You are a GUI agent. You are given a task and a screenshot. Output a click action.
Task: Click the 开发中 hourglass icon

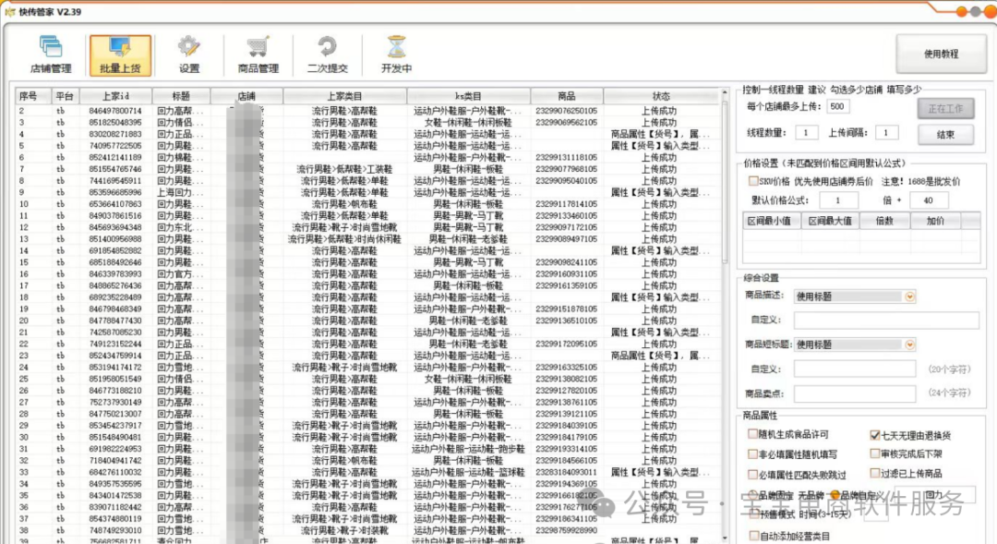pyautogui.click(x=396, y=54)
